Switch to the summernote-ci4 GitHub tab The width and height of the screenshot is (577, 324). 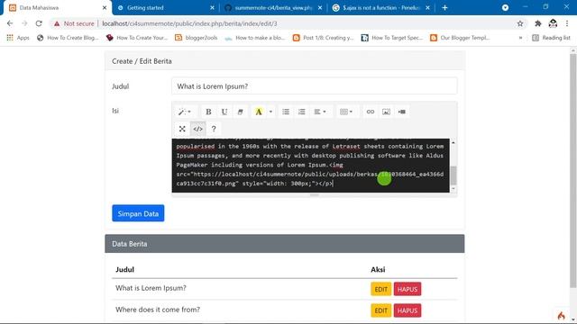[273, 8]
